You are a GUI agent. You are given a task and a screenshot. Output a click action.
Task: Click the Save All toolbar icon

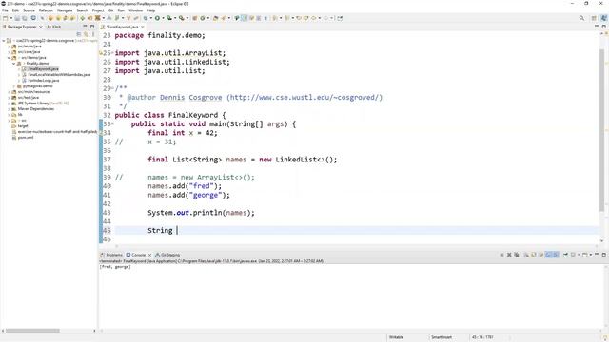24,18
